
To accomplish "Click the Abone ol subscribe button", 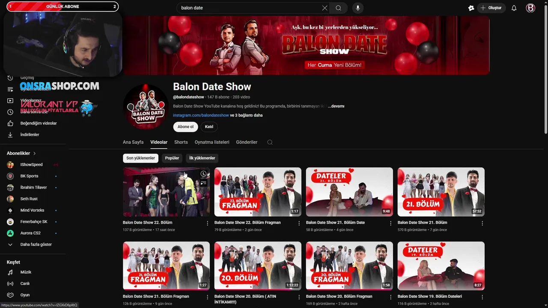I will pos(185,127).
